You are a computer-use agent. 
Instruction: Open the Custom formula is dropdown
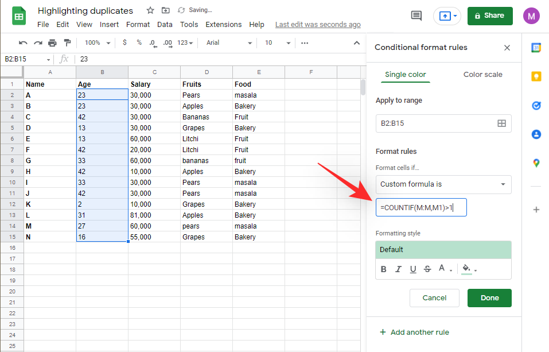[x=443, y=184]
